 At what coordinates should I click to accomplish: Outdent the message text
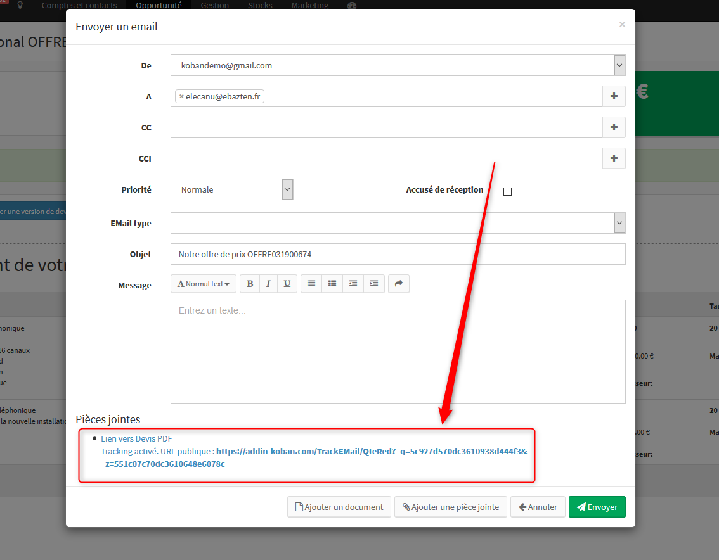(353, 284)
